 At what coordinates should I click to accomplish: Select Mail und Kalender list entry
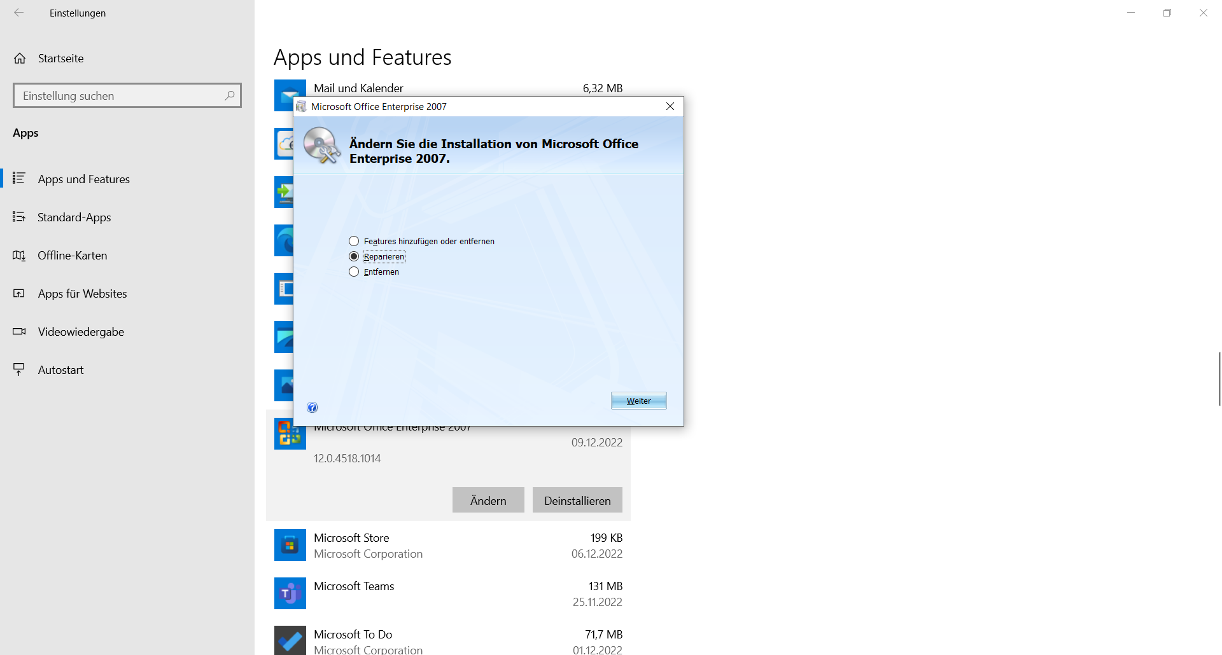coord(448,88)
